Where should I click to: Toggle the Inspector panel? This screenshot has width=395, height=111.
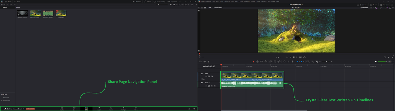(385, 5)
